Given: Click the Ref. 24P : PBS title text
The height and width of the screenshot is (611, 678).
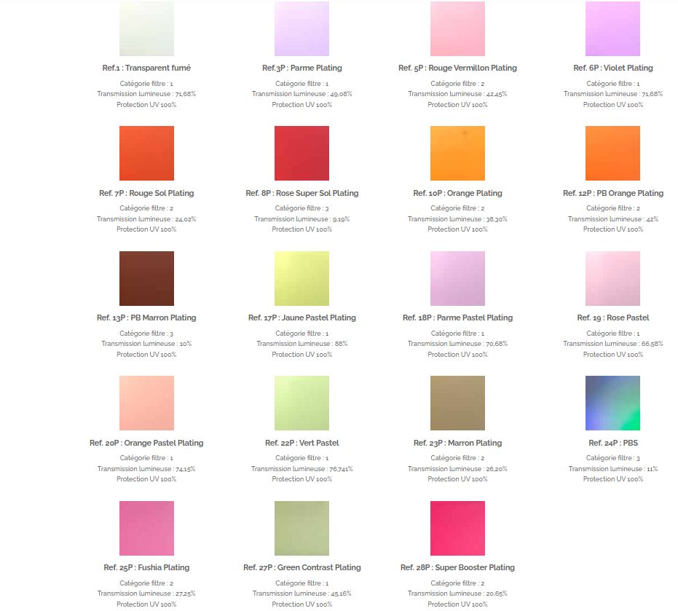Looking at the screenshot, I should [x=613, y=443].
